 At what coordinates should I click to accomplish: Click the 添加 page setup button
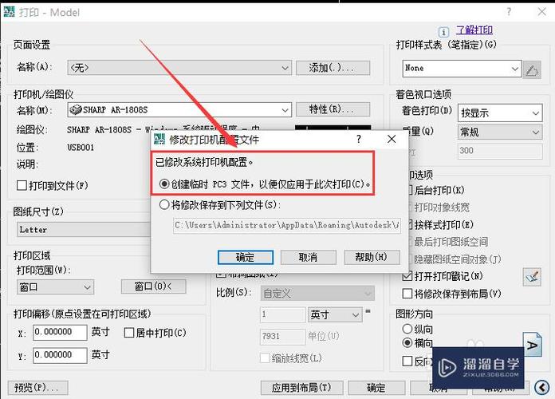coord(333,67)
